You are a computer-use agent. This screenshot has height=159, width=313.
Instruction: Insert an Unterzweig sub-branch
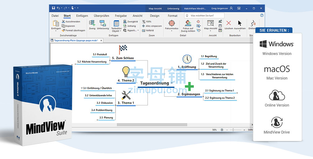click(x=103, y=25)
